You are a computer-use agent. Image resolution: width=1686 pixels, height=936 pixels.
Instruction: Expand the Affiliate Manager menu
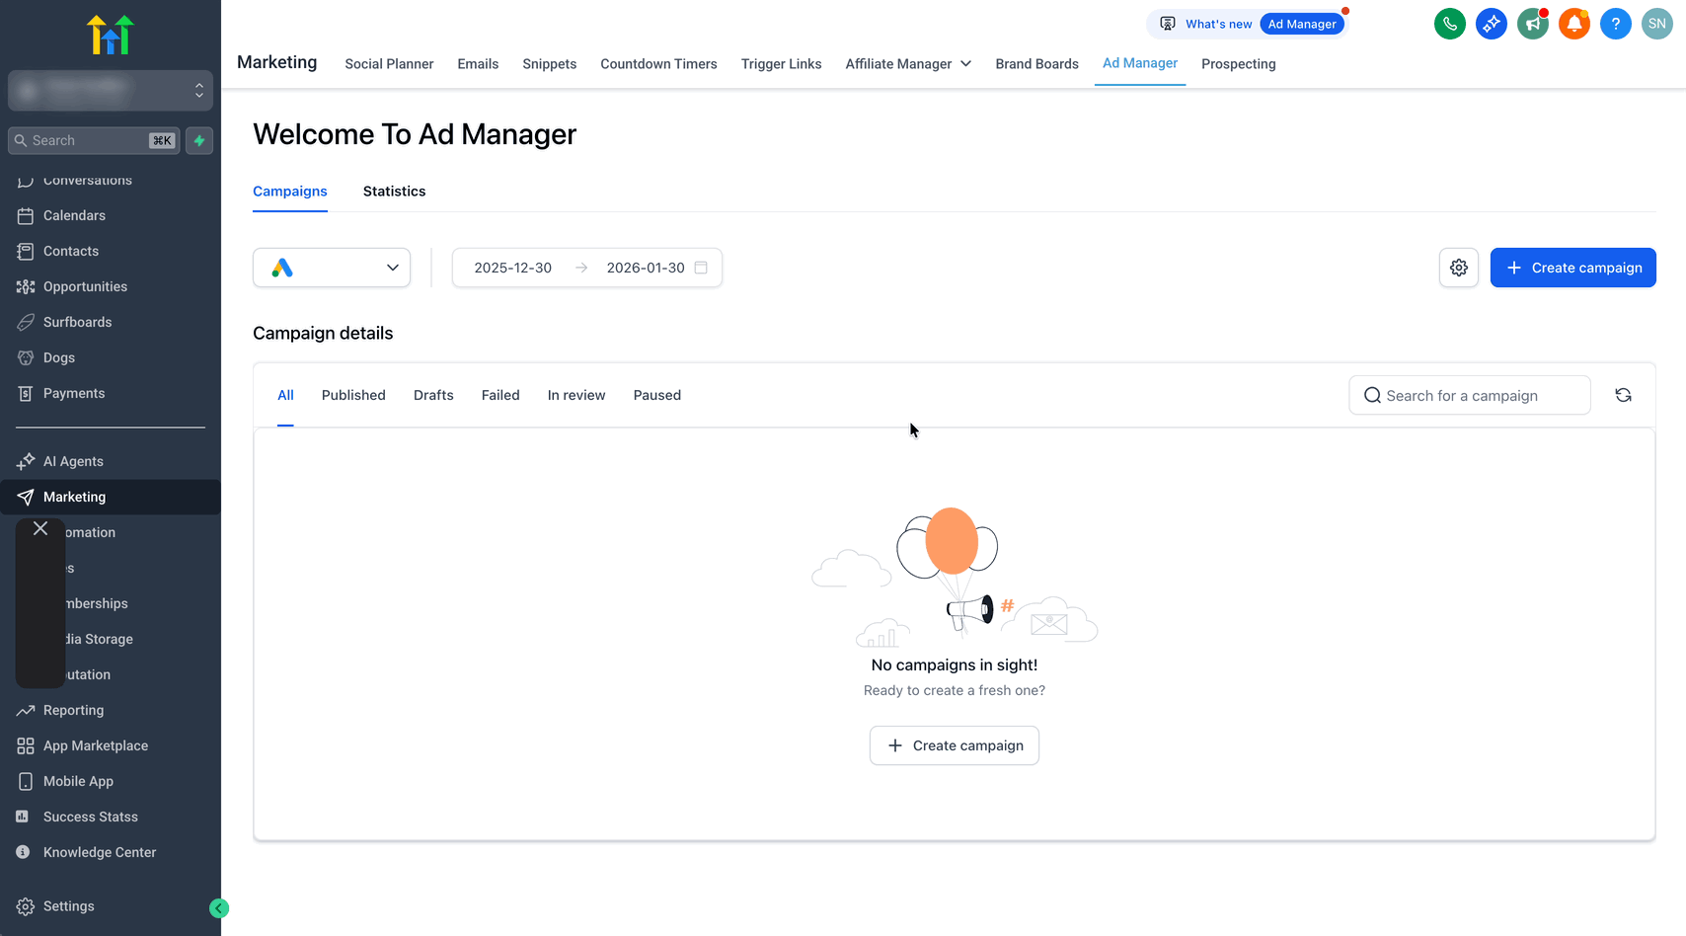(x=908, y=64)
